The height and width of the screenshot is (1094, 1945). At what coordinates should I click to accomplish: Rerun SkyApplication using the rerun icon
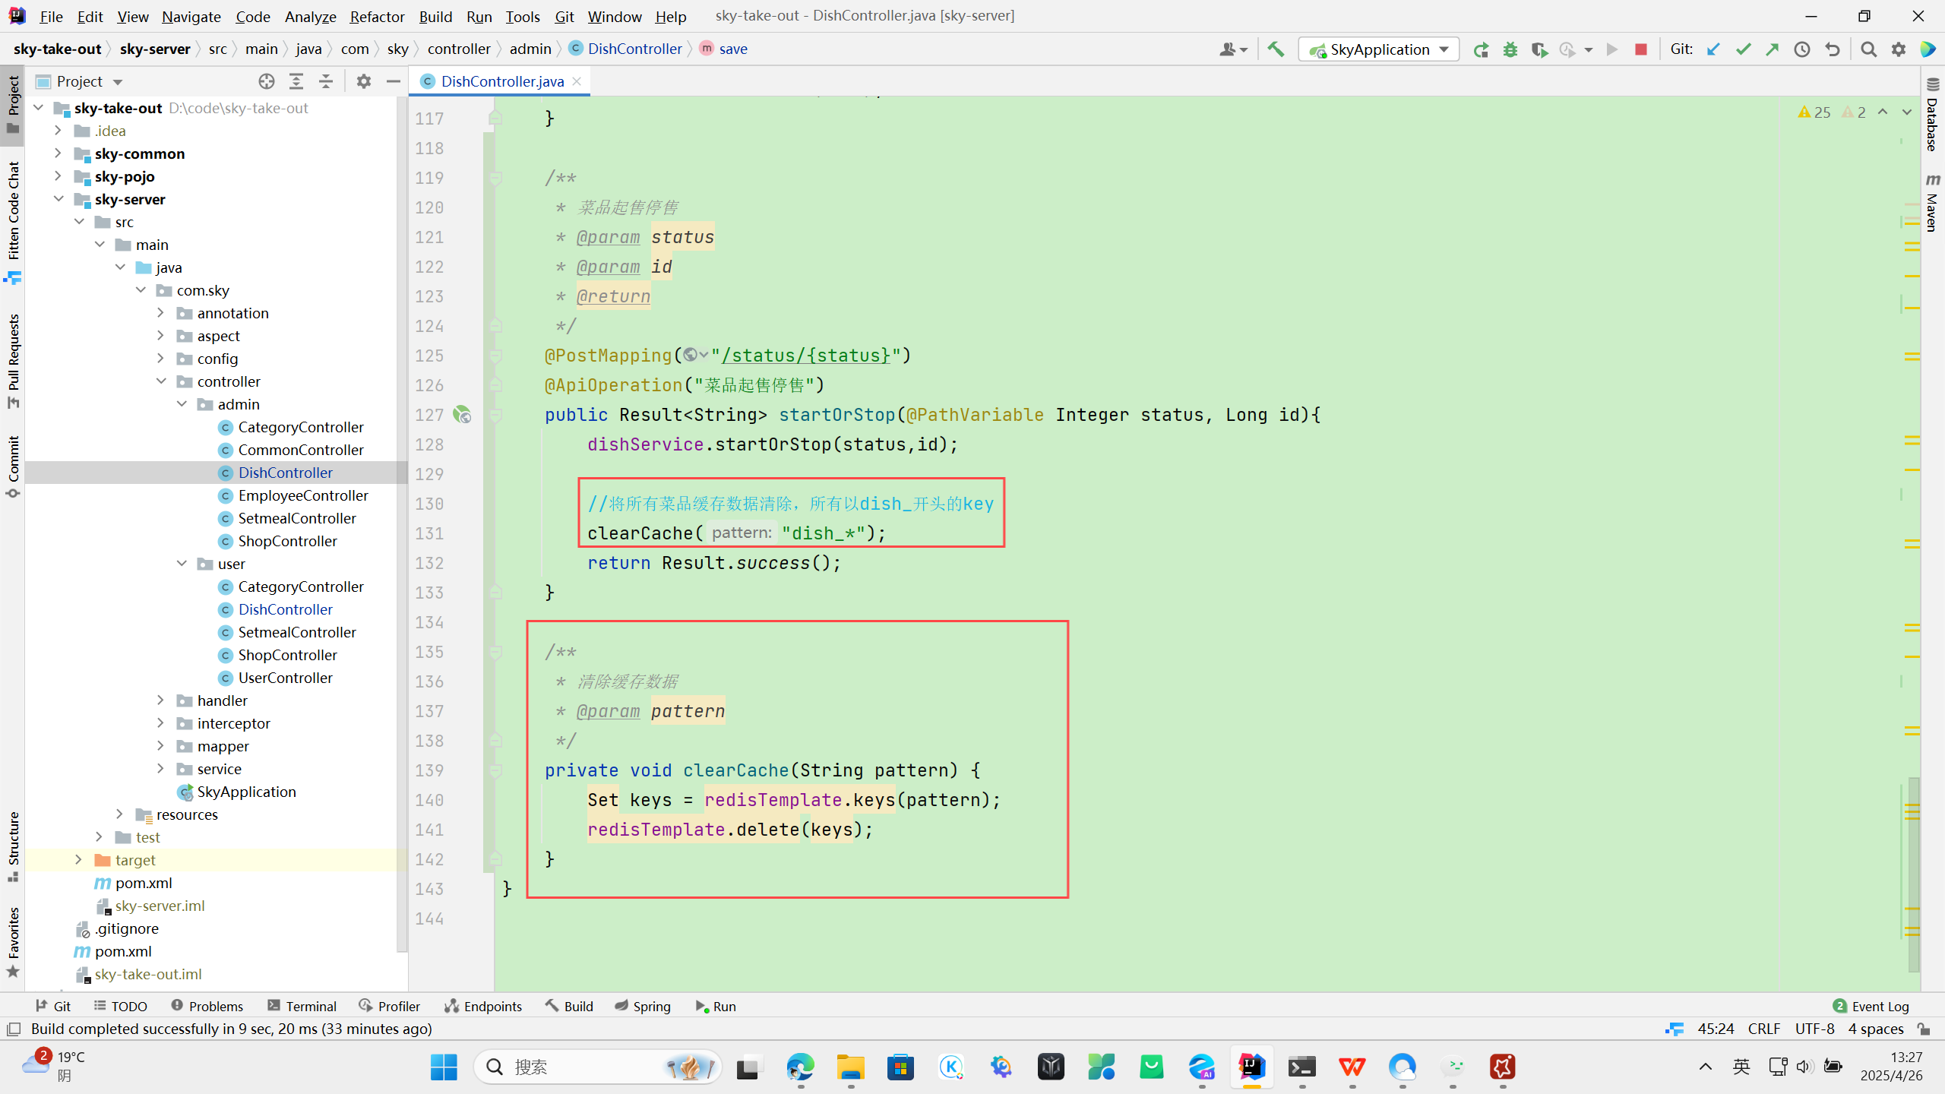(1481, 49)
